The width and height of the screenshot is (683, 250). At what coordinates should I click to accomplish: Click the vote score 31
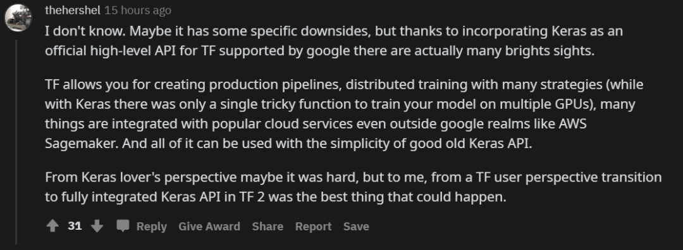[x=75, y=226]
